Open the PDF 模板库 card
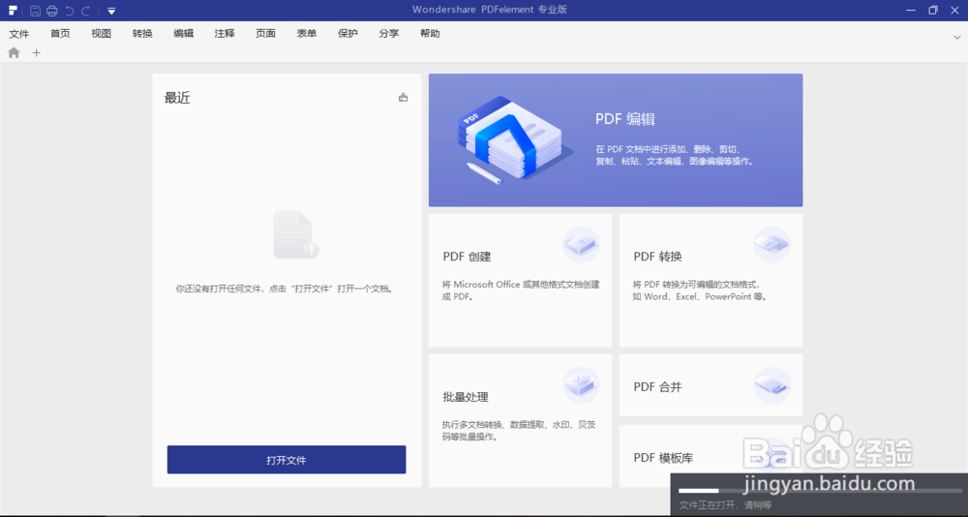 pyautogui.click(x=711, y=456)
